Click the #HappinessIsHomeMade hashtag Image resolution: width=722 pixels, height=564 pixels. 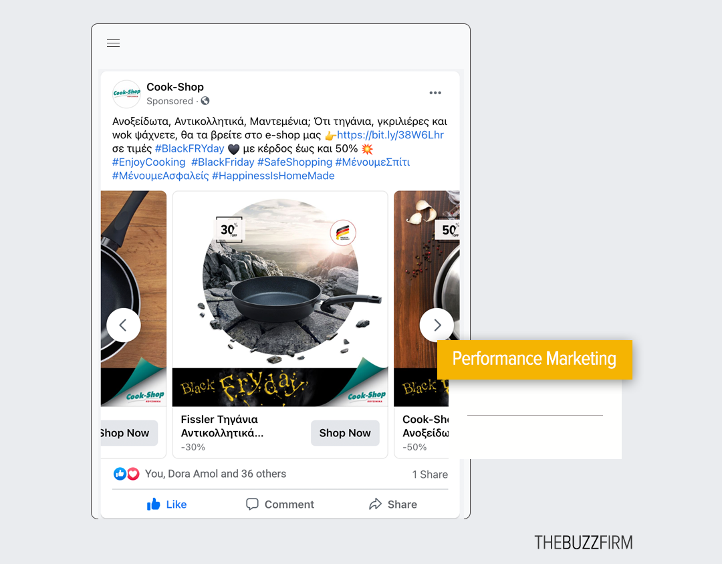[273, 176]
